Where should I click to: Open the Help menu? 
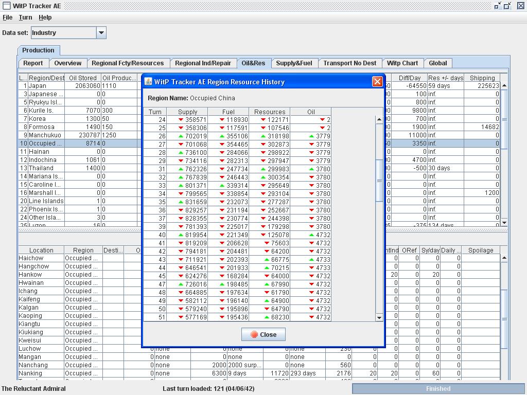tap(45, 17)
